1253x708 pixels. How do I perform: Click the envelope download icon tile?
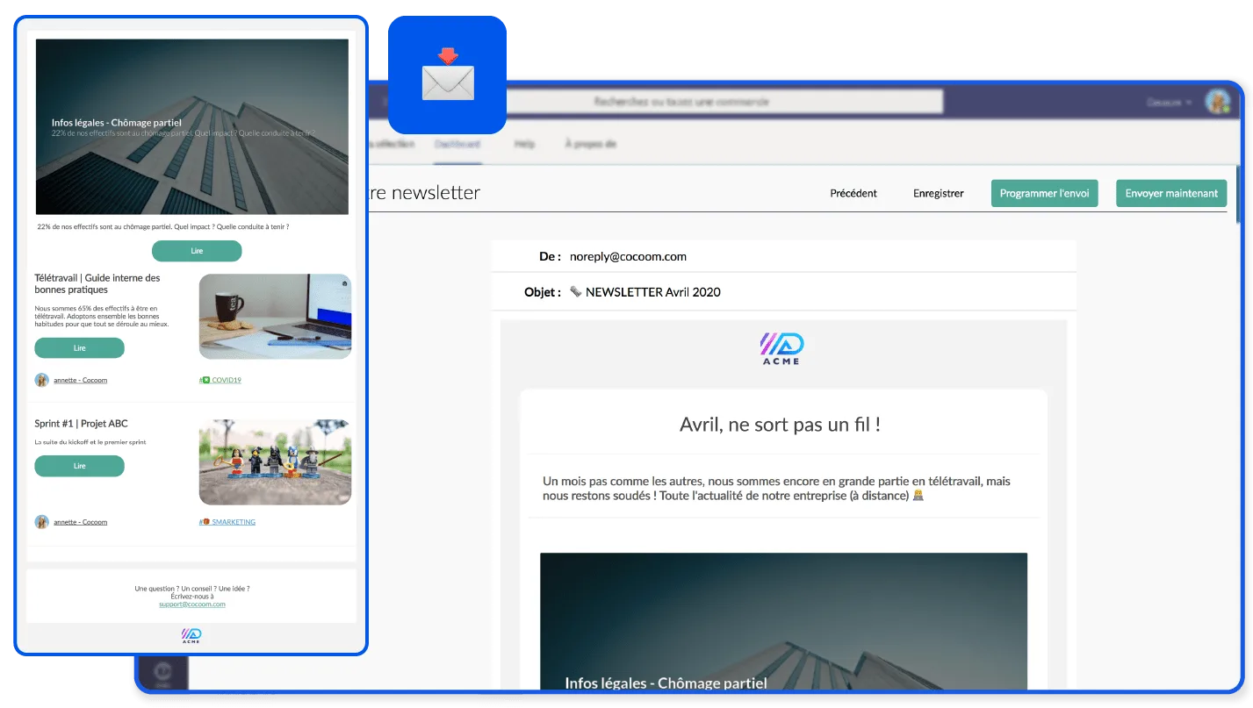447,75
